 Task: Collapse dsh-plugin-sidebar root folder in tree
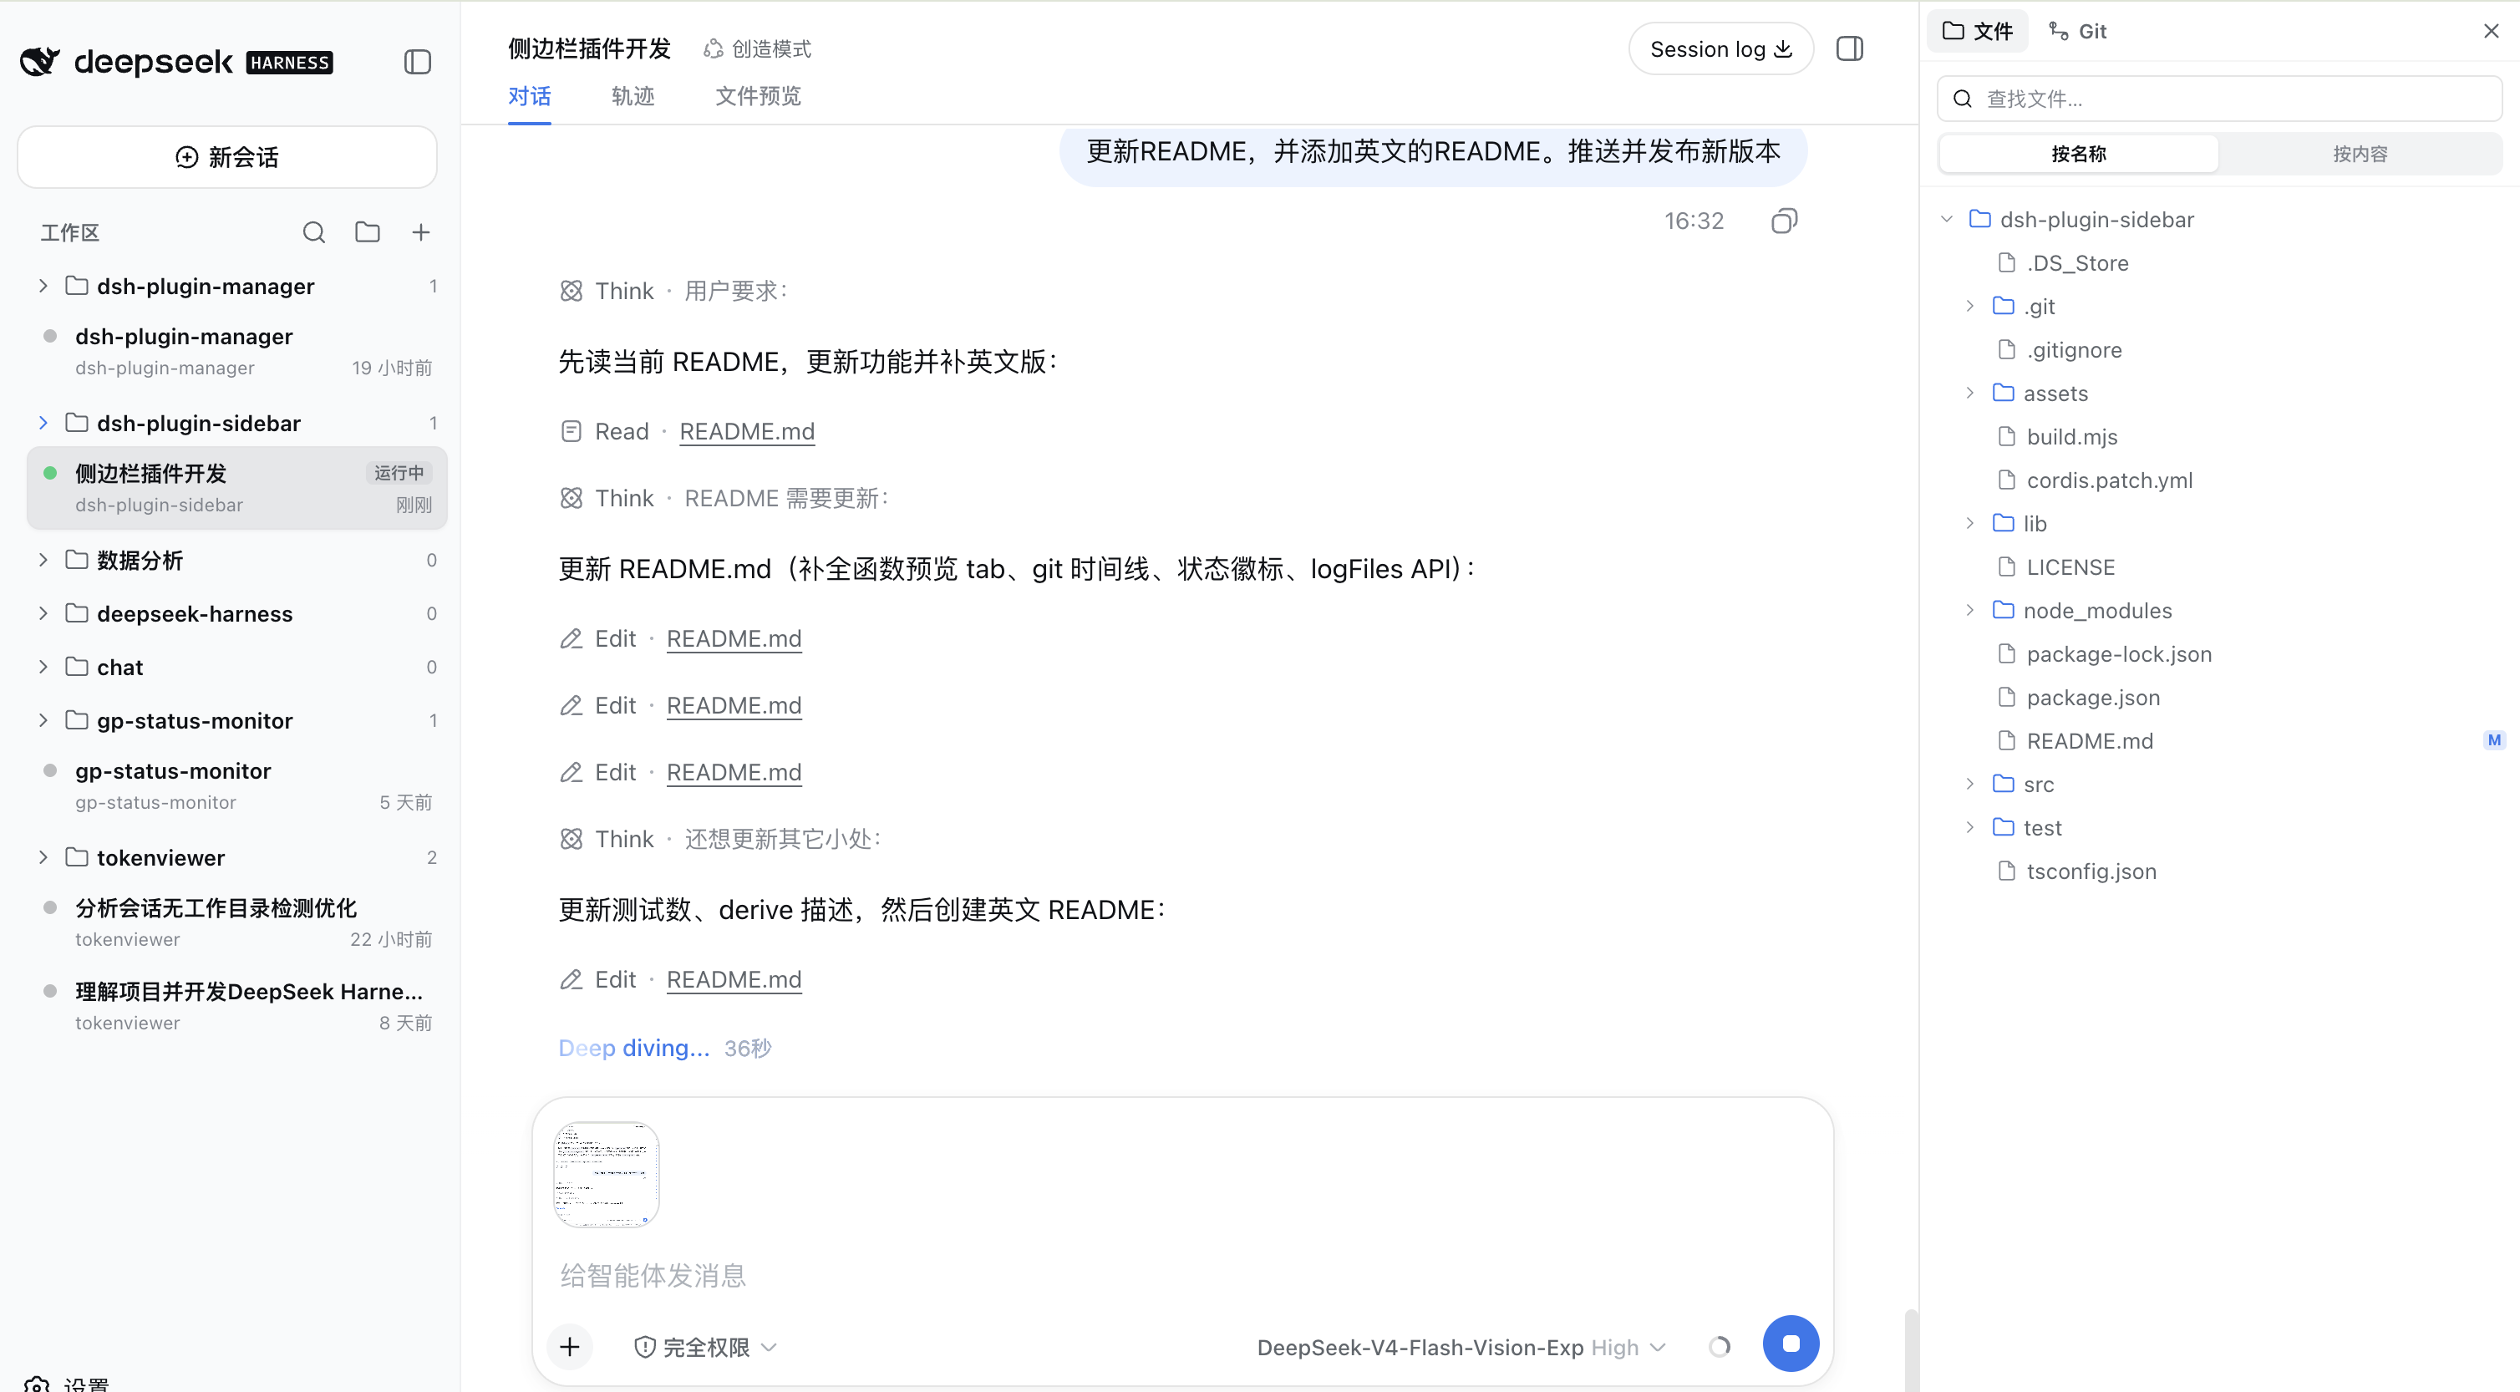pos(1947,219)
